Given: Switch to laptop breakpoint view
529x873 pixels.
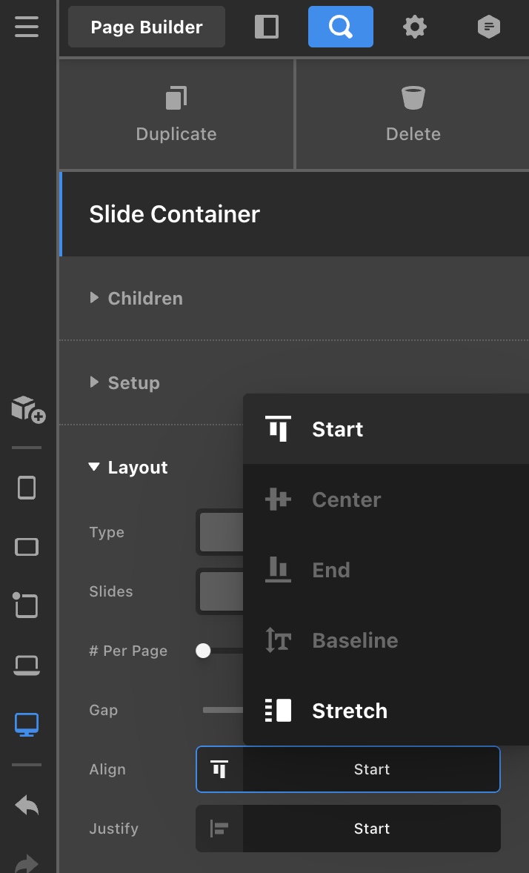Looking at the screenshot, I should tap(27, 665).
